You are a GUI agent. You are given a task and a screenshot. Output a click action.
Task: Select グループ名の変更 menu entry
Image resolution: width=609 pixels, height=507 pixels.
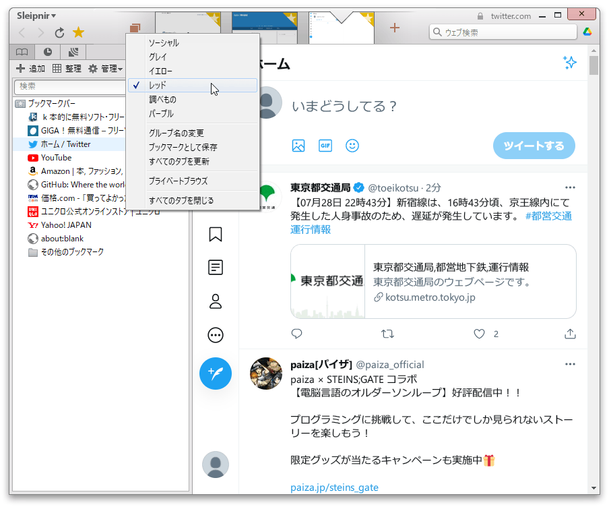click(x=193, y=133)
